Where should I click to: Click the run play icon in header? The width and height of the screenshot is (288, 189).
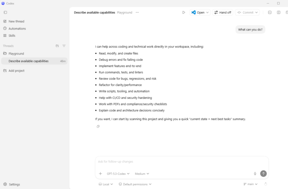(x=184, y=12)
